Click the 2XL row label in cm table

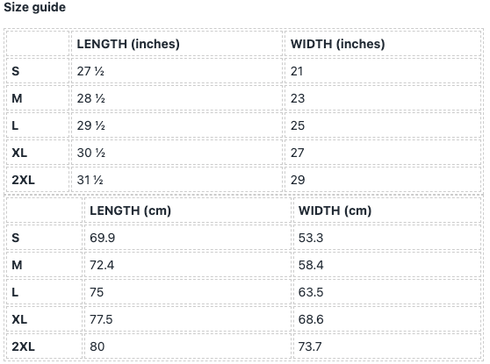pos(23,346)
